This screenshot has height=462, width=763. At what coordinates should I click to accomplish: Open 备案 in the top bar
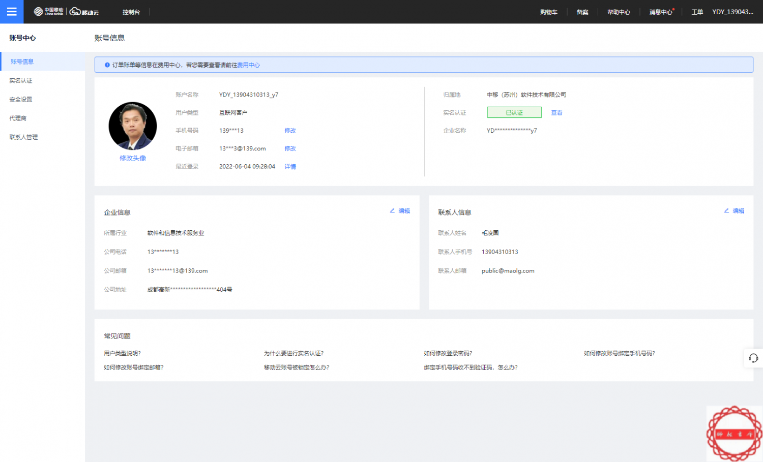click(582, 12)
